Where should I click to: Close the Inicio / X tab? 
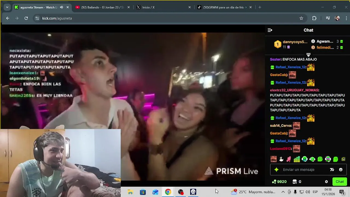pyautogui.click(x=189, y=7)
